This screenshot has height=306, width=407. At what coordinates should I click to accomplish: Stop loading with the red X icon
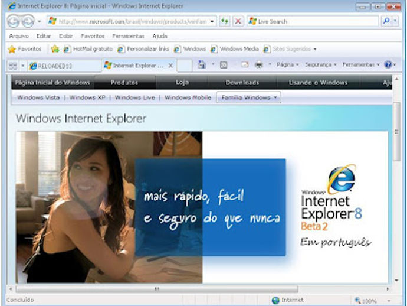(x=238, y=21)
